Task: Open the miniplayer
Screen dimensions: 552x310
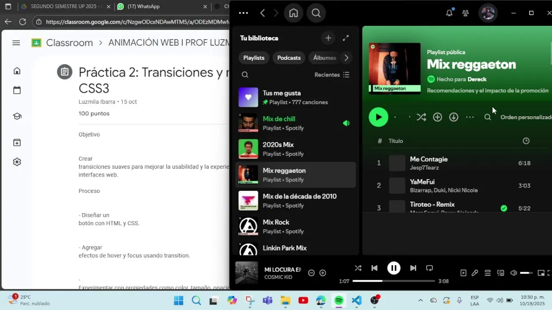Action: (x=541, y=273)
